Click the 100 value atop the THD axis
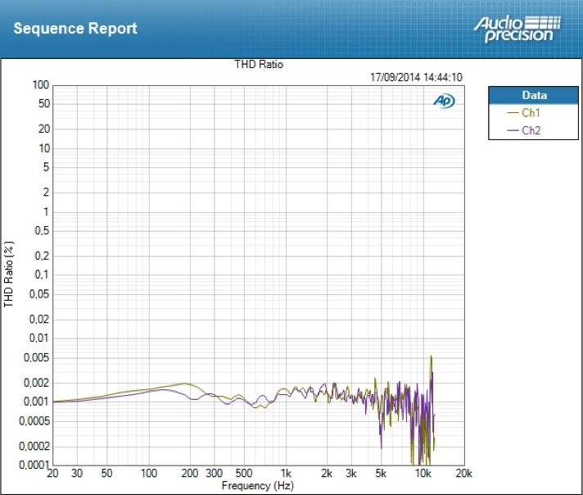Image resolution: width=583 pixels, height=495 pixels. [41, 84]
